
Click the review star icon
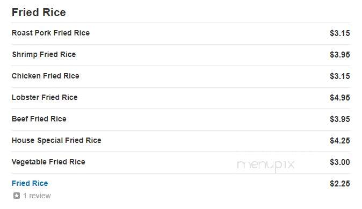(17, 196)
